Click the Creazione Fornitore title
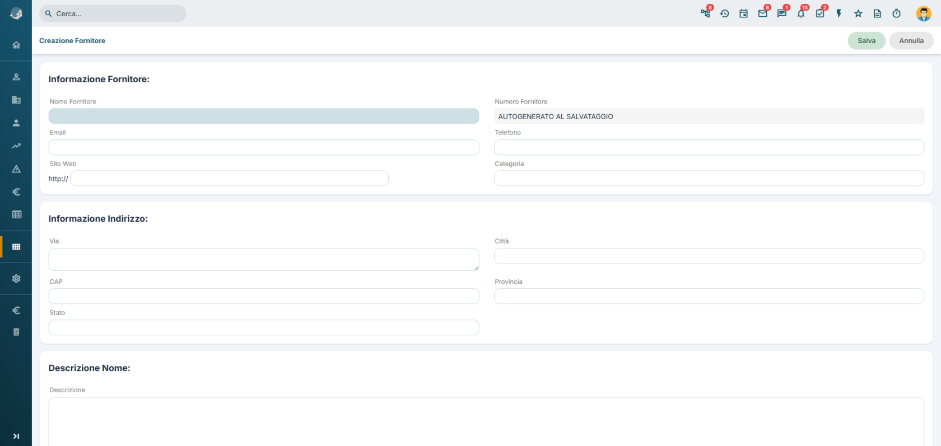This screenshot has width=941, height=446. click(x=72, y=41)
